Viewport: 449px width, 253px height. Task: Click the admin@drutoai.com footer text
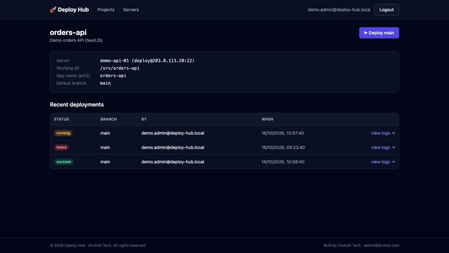pos(381,246)
